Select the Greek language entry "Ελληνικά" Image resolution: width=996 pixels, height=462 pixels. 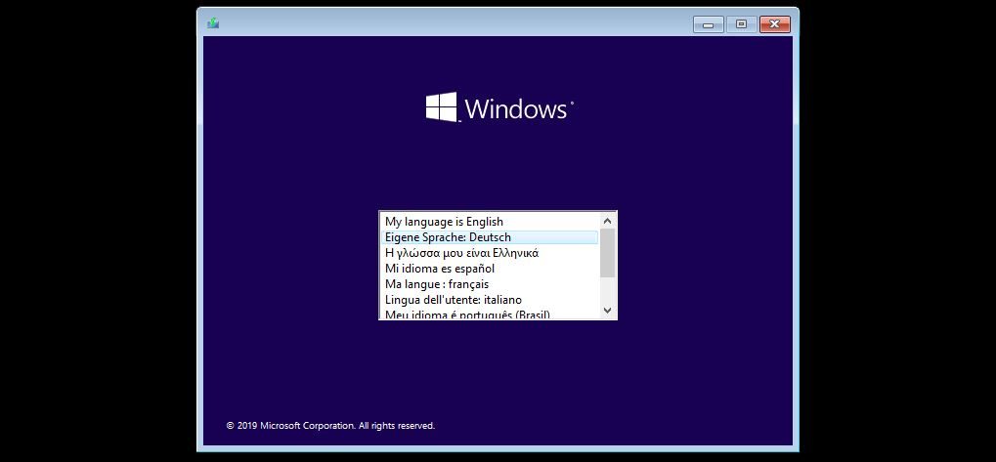(490, 253)
